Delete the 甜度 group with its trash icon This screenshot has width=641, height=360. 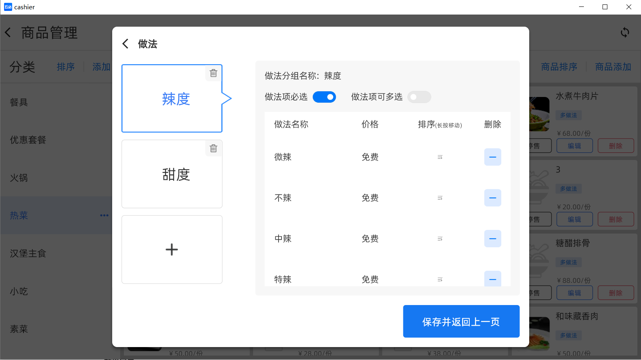213,148
